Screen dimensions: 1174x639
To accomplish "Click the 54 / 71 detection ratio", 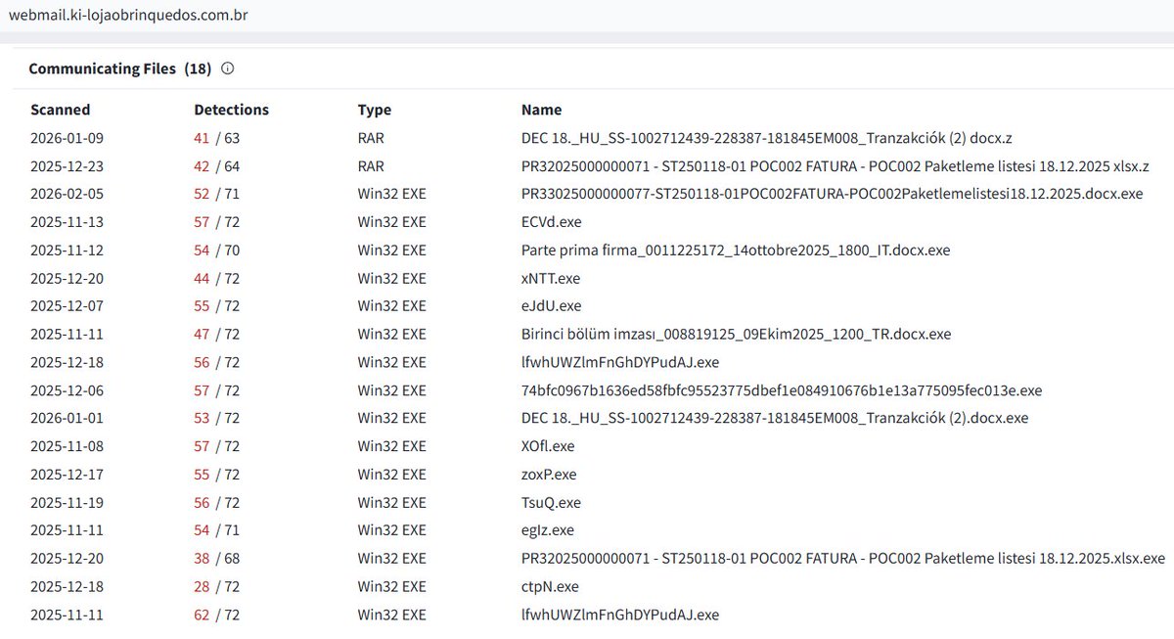I will (x=216, y=530).
